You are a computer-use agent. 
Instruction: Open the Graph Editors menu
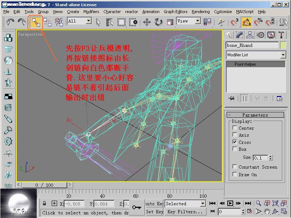pos(175,12)
